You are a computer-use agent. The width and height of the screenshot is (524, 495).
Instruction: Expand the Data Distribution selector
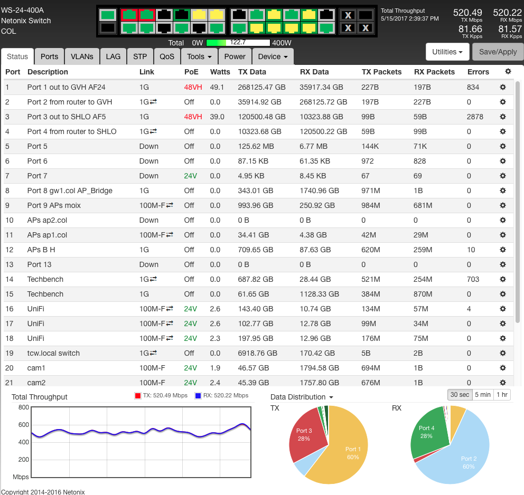[302, 397]
